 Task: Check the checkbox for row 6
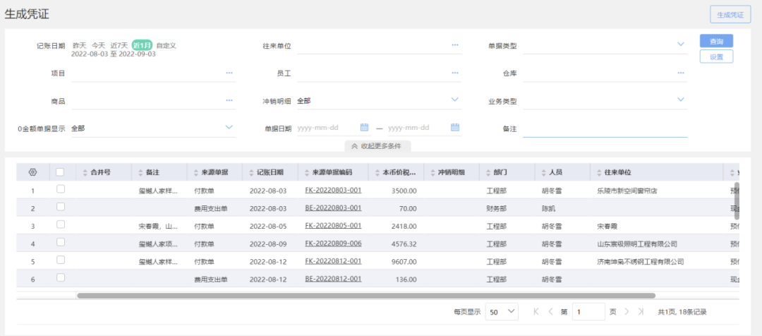coord(60,277)
